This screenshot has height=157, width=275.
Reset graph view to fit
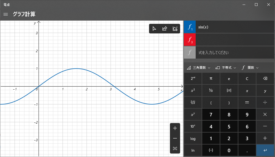(x=175, y=148)
